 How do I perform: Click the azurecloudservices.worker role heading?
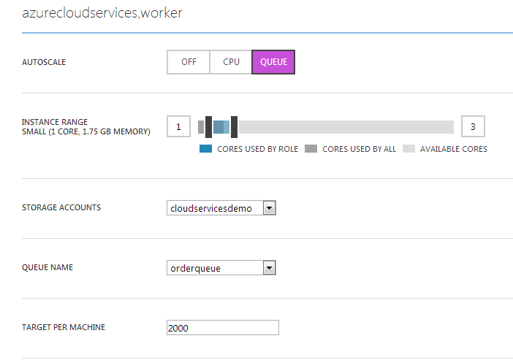pyautogui.click(x=102, y=13)
